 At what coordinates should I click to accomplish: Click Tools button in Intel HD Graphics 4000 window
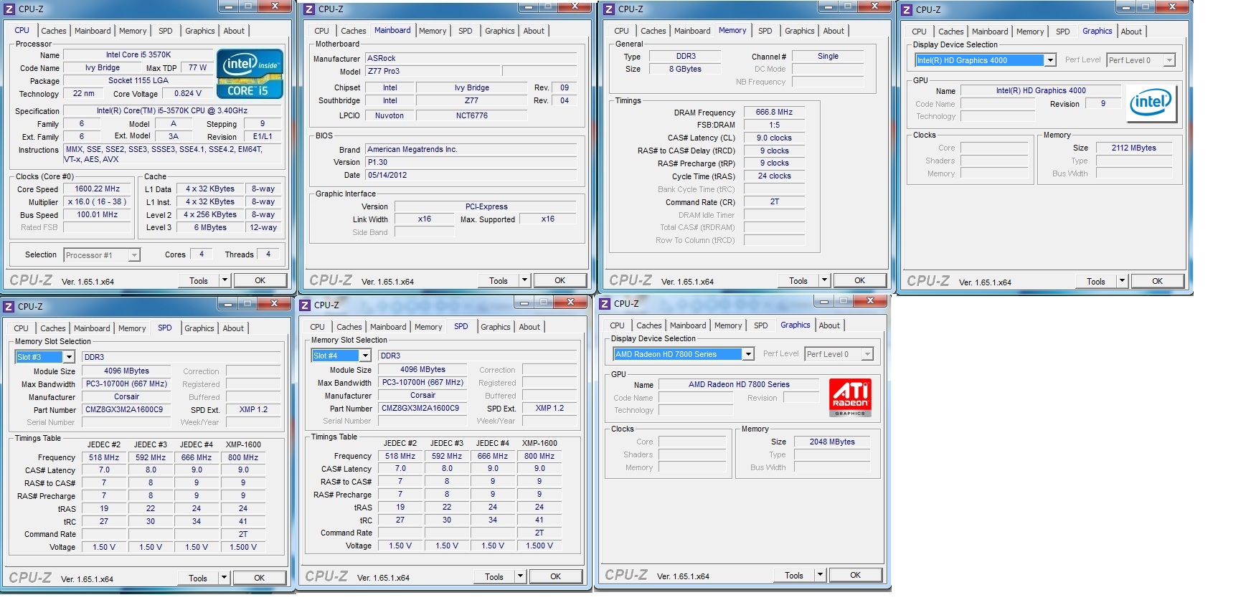point(1096,282)
